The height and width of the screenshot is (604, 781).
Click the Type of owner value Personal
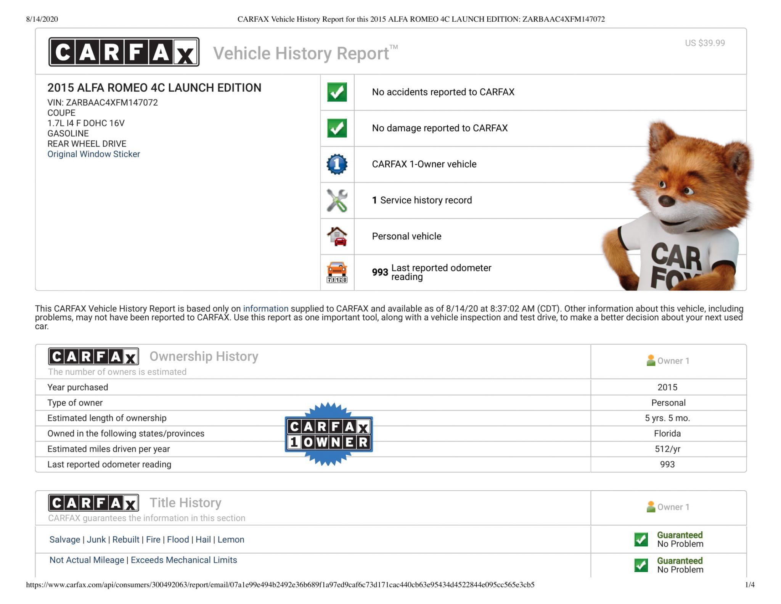coord(668,403)
